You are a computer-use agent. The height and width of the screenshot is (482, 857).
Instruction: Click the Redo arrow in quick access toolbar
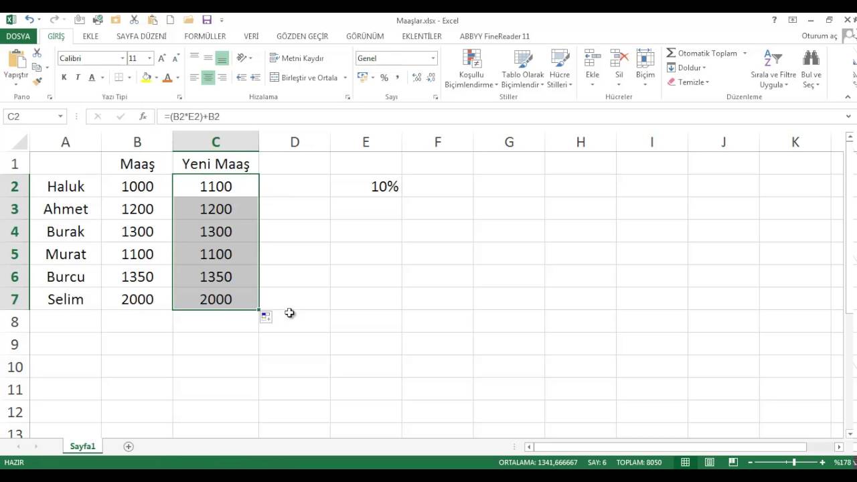54,20
